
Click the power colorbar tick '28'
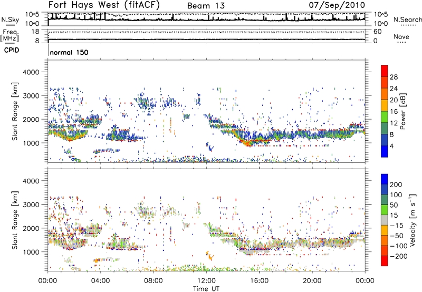(x=394, y=77)
